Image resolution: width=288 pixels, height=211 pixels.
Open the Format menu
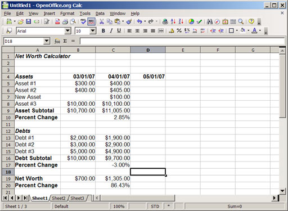pos(67,14)
